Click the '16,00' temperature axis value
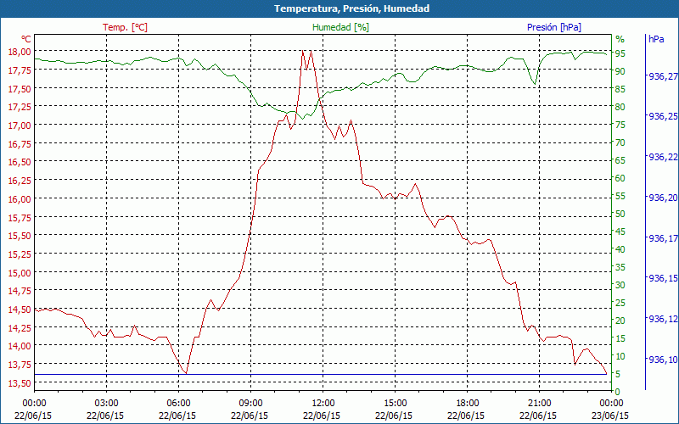The image size is (679, 424). [20, 199]
